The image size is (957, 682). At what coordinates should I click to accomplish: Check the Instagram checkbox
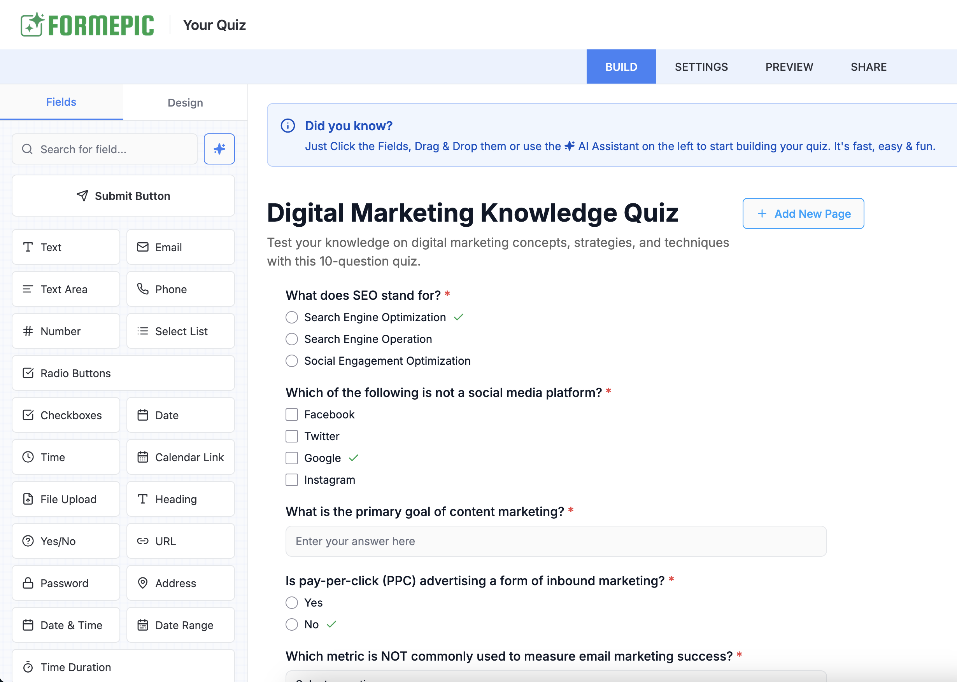(x=291, y=479)
